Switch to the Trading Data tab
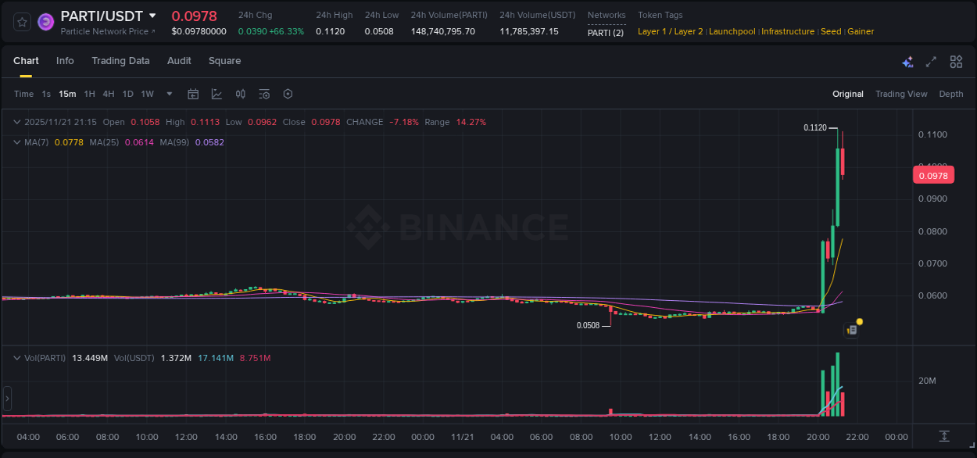 120,60
